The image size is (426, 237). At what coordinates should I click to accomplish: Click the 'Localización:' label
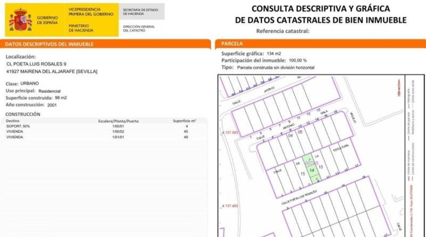pos(20,57)
